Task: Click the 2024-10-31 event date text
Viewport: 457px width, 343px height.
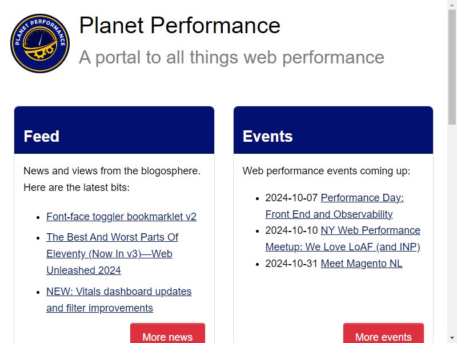Action: pos(291,264)
